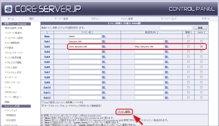Click the ドメイン設定 submit button
Viewport: 219px width, 126px height.
click(124, 112)
